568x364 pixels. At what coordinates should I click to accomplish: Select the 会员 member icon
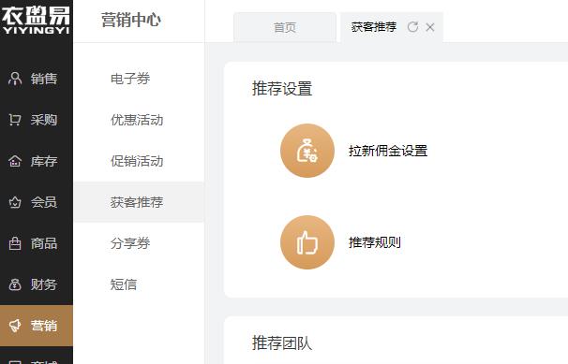pyautogui.click(x=15, y=202)
